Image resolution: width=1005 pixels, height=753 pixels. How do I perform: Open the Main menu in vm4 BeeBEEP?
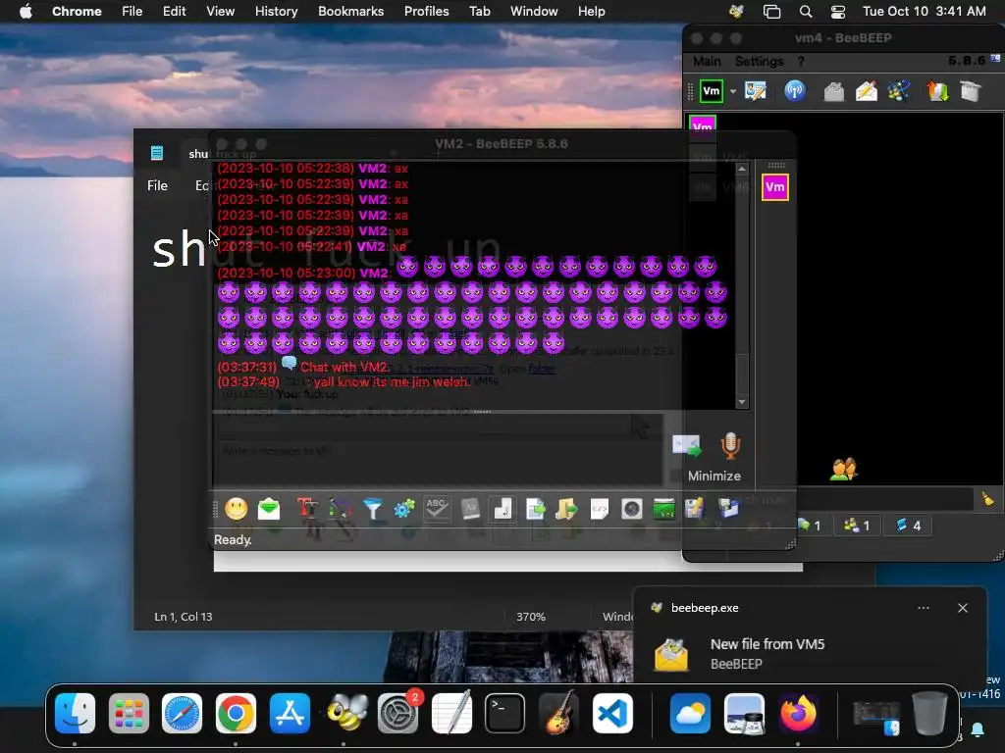707,62
